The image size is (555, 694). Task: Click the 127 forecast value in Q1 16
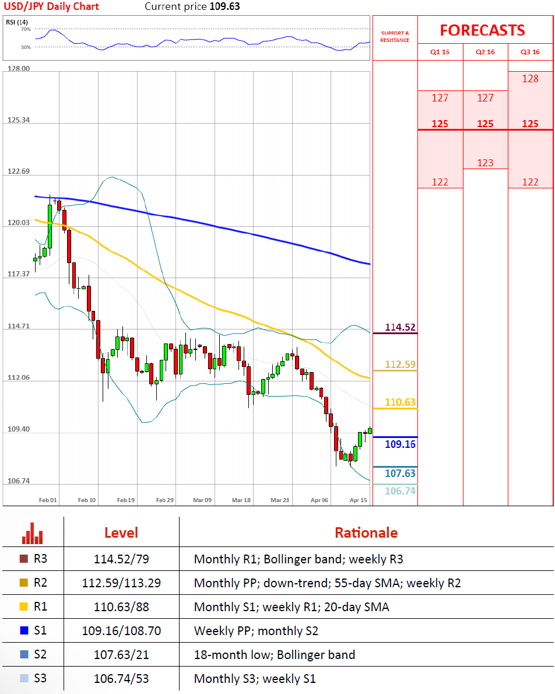440,98
